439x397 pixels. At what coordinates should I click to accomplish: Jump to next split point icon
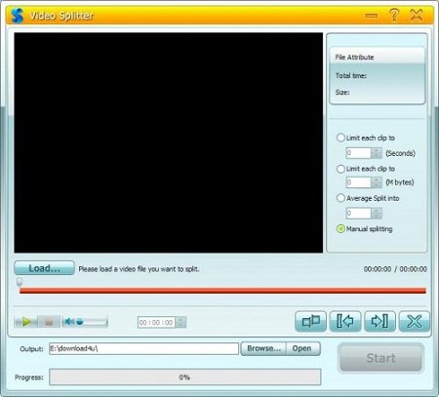[x=380, y=321]
